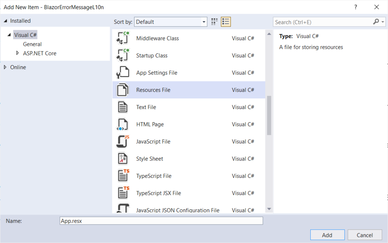Click the Cancel button
388x243 pixels.
[365, 235]
